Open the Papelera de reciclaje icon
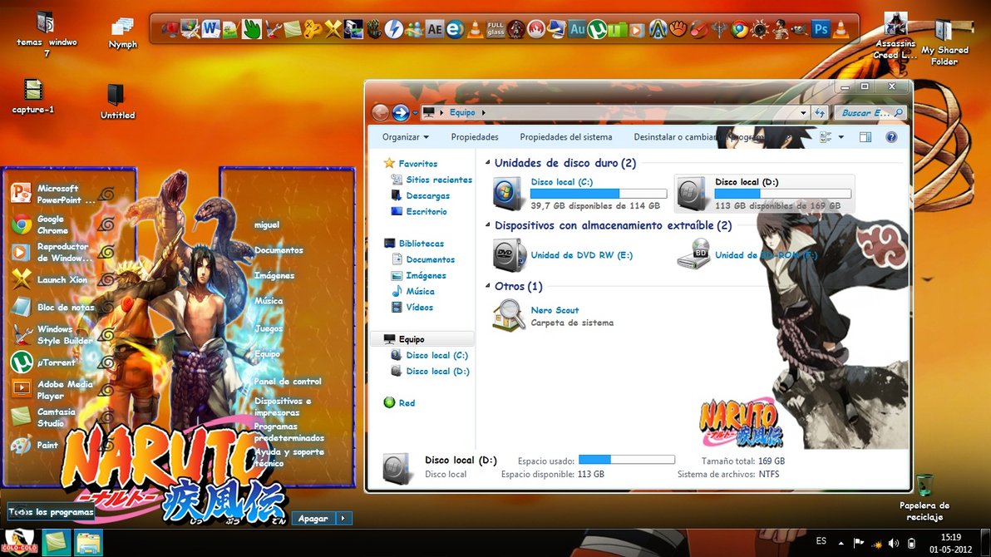Screen dimensions: 991x557 coord(924,487)
